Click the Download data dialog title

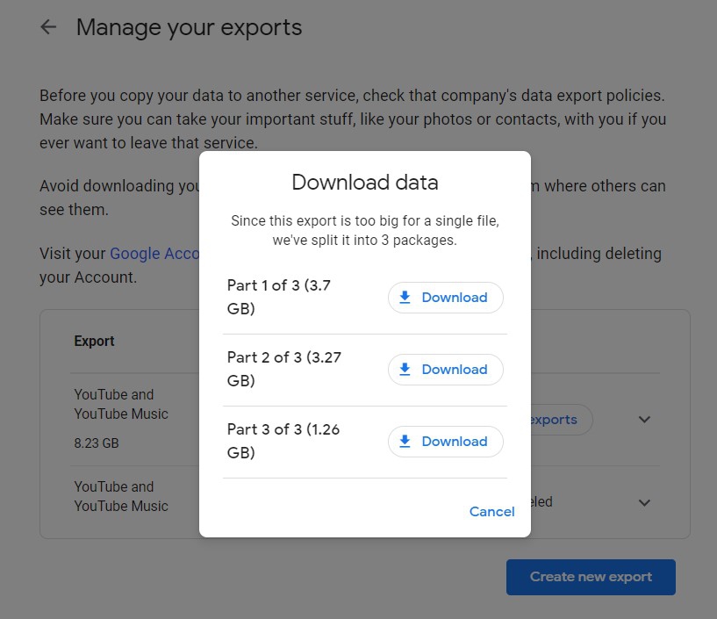[x=364, y=183]
